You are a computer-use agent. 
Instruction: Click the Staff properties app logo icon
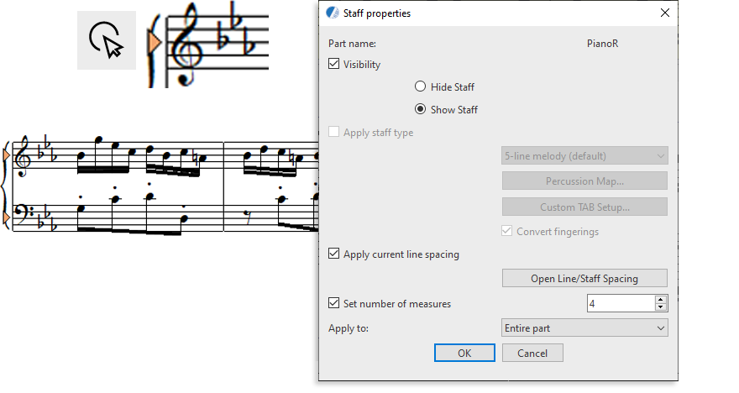(x=333, y=13)
